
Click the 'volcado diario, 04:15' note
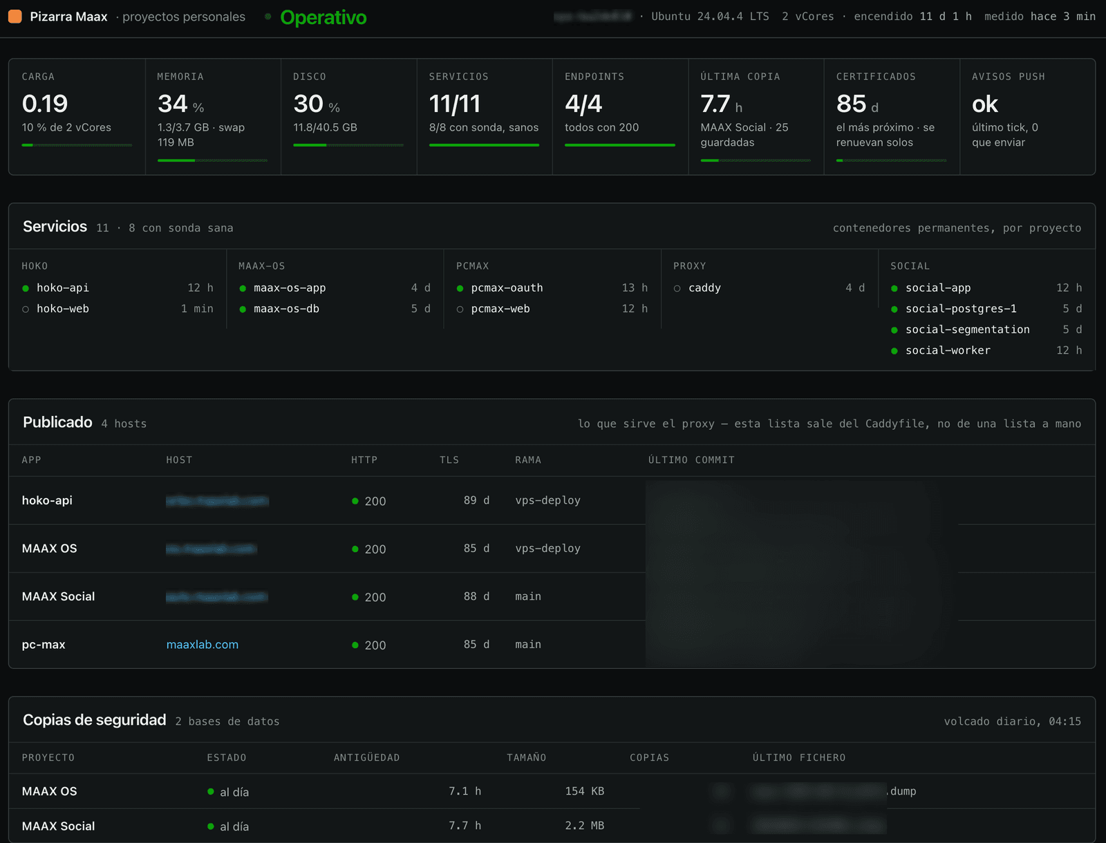[x=1013, y=721]
